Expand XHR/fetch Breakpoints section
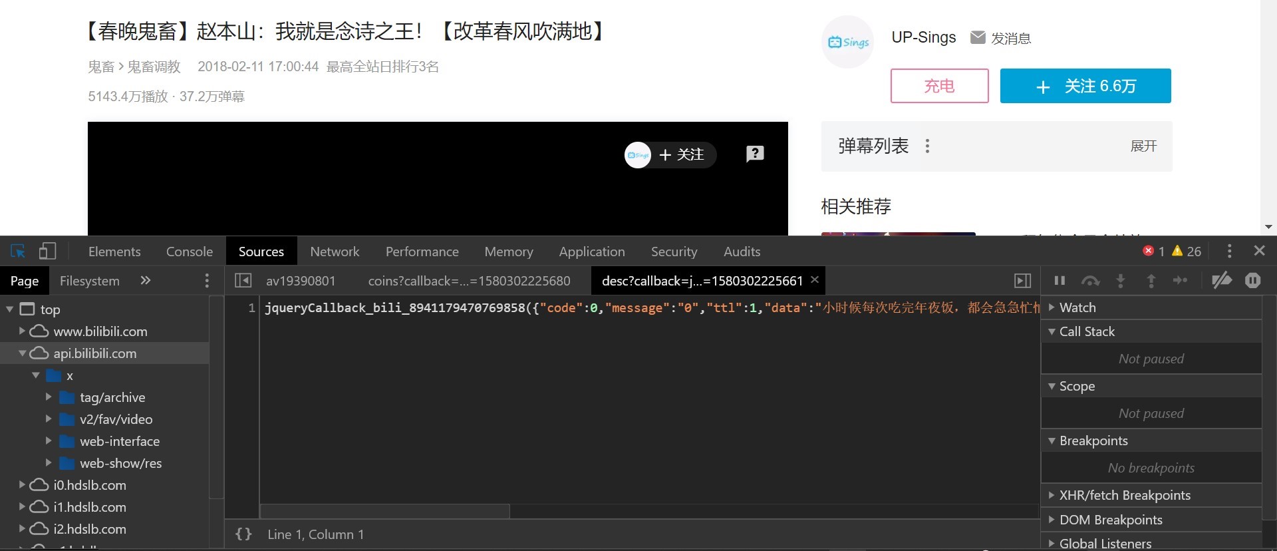The image size is (1277, 551). 1052,495
